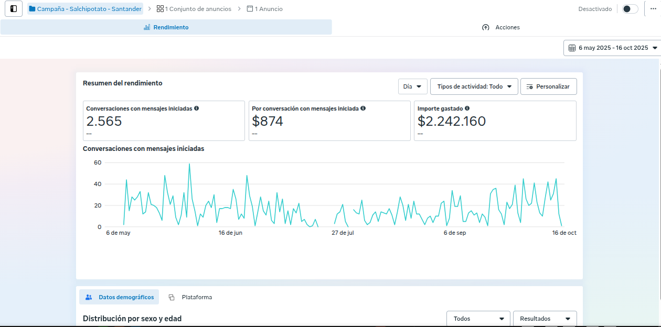
Task: Click the campaign folder icon
Action: tap(33, 9)
